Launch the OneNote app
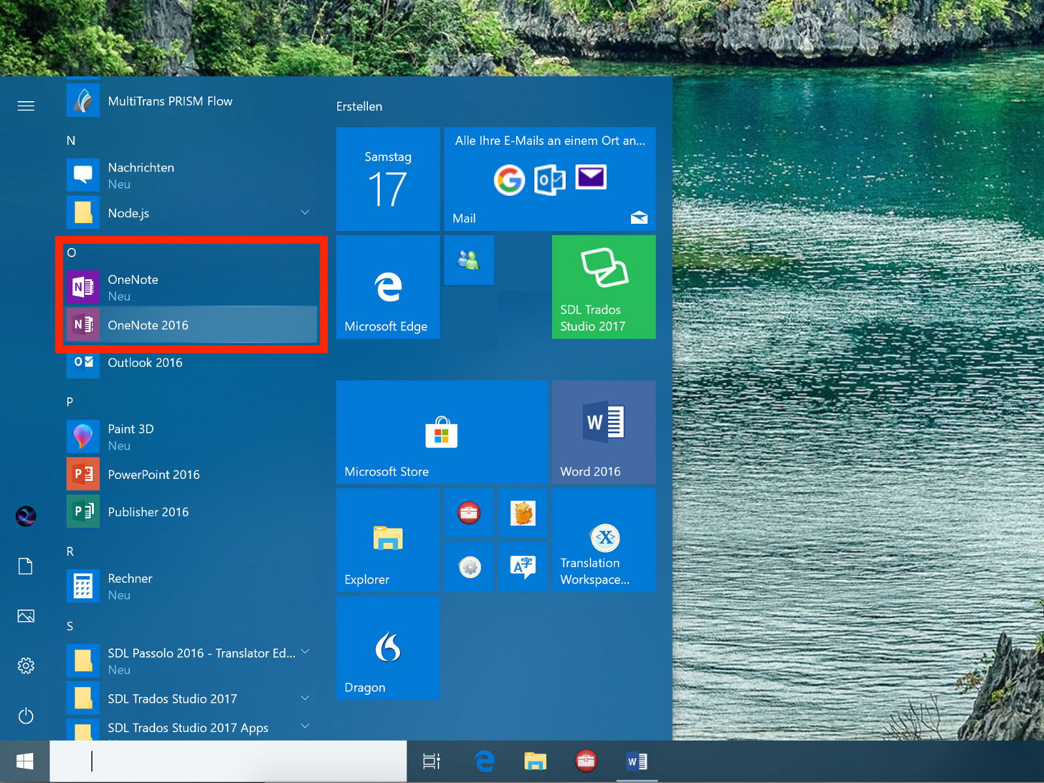The width and height of the screenshot is (1044, 783). [x=192, y=287]
